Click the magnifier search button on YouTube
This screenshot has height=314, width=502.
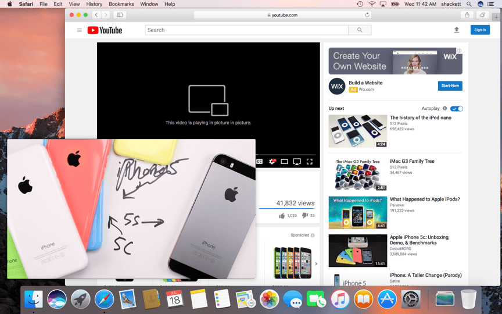tap(360, 30)
